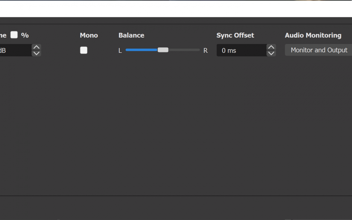Click the blue left portion of Balance slider

[x=141, y=50]
